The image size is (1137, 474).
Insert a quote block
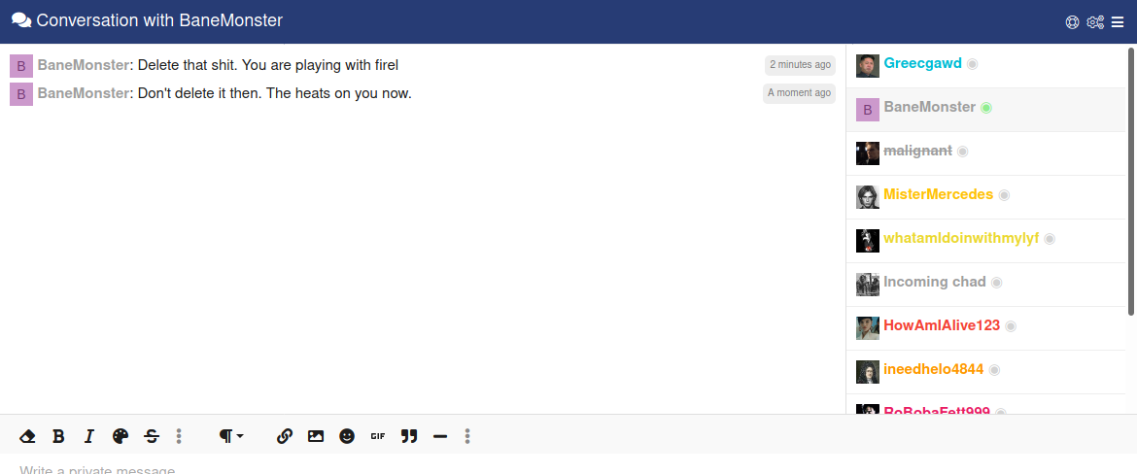tap(409, 436)
